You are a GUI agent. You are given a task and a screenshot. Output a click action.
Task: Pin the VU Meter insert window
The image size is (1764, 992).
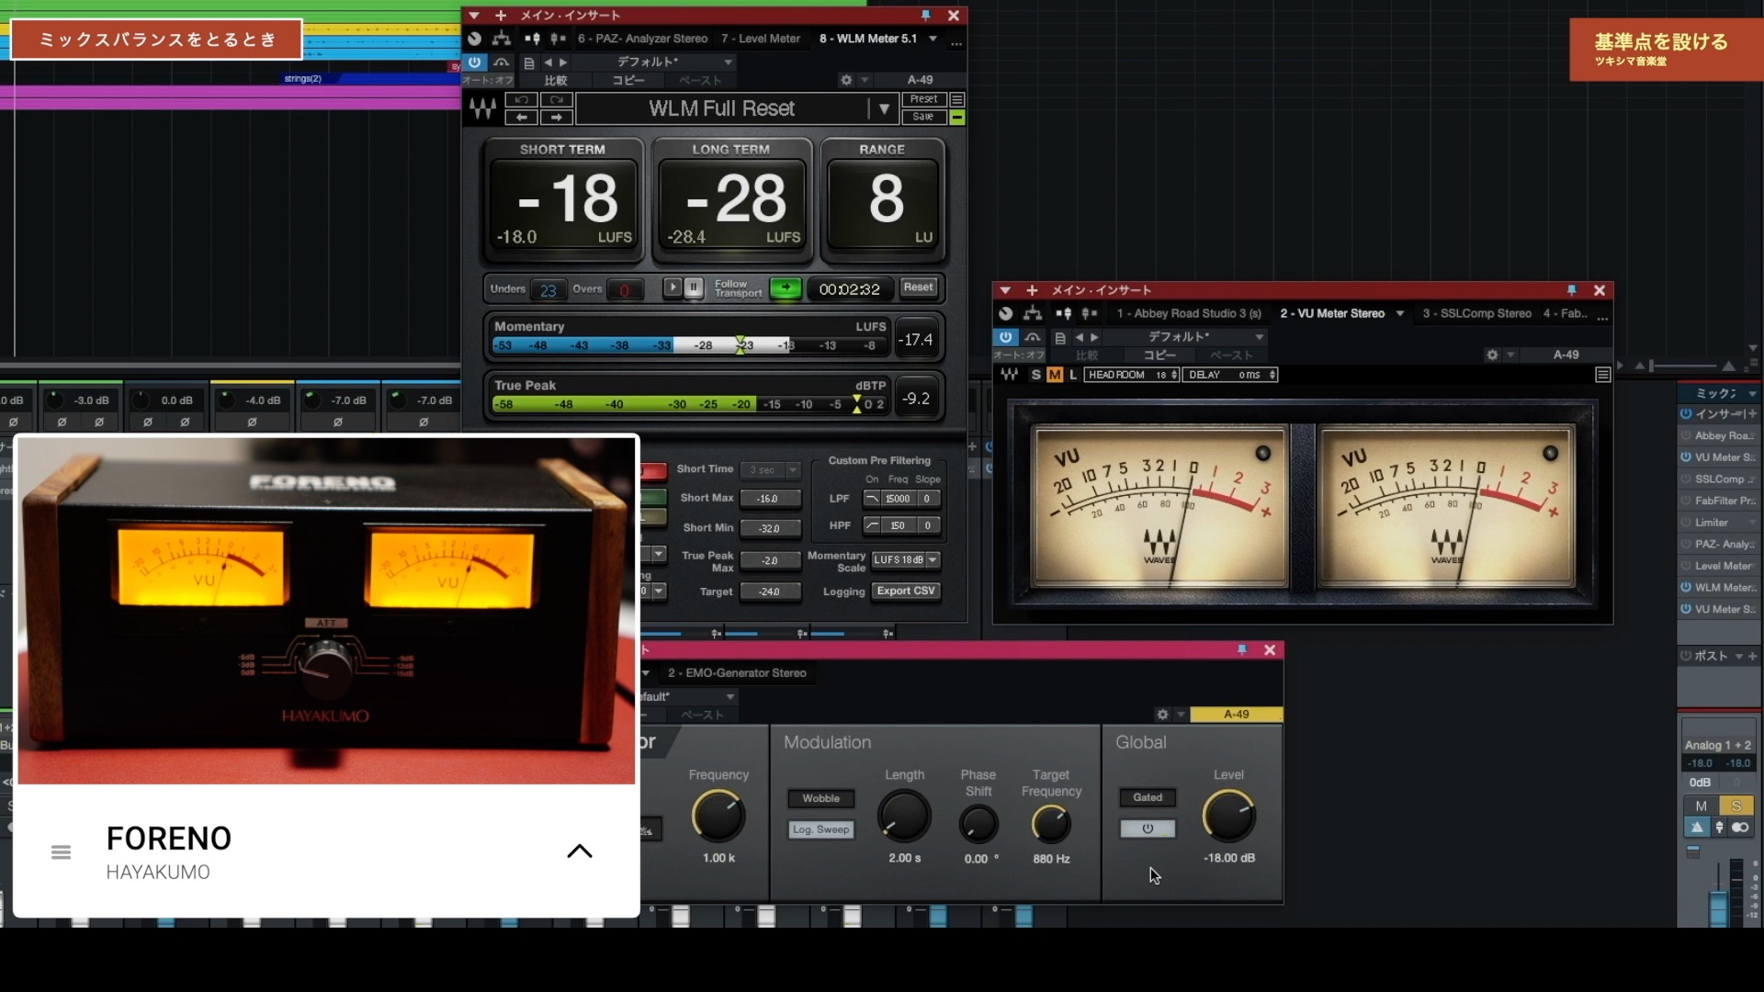1572,290
